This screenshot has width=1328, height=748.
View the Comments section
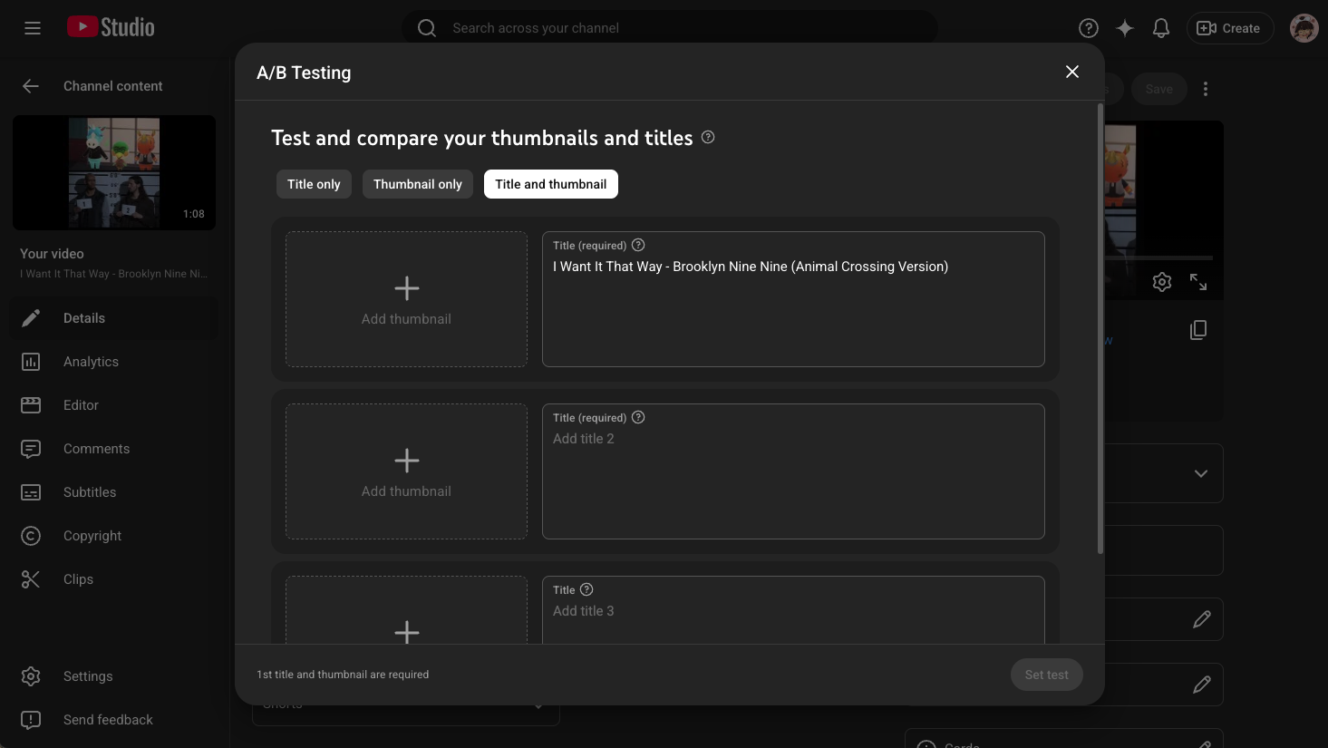point(96,448)
